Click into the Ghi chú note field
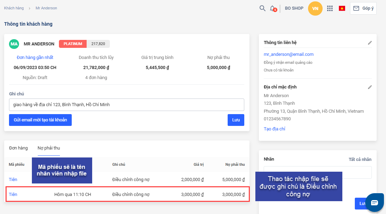The height and width of the screenshot is (214, 386). [x=126, y=105]
